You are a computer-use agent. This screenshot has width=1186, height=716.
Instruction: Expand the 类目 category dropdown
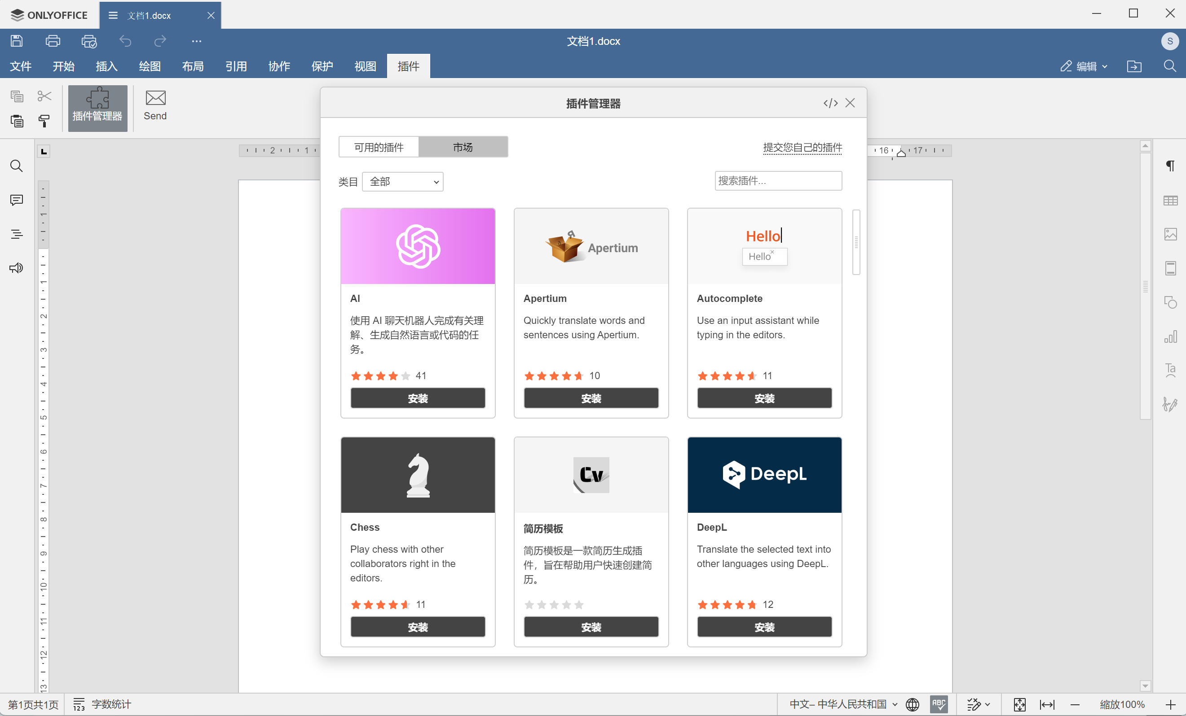tap(403, 182)
